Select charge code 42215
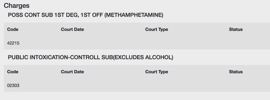 coord(13,43)
